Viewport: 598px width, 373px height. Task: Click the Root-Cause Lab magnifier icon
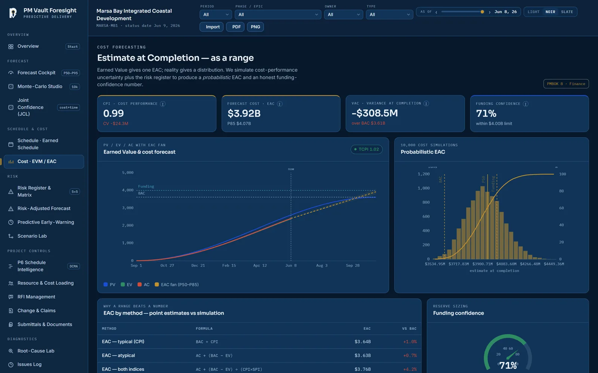[11, 351]
